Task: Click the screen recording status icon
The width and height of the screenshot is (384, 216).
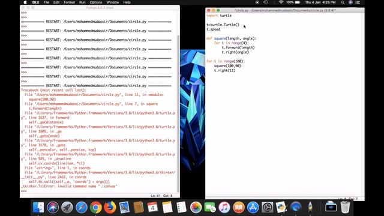Action: point(257,2)
